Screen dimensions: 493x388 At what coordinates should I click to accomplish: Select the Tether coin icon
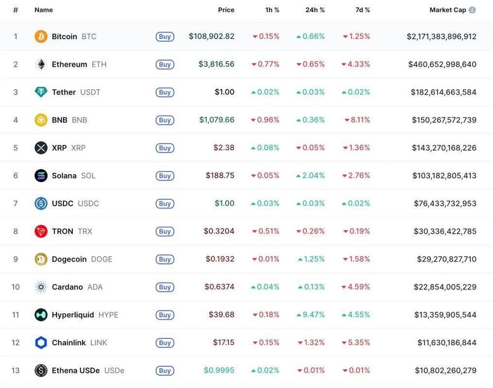click(x=41, y=92)
